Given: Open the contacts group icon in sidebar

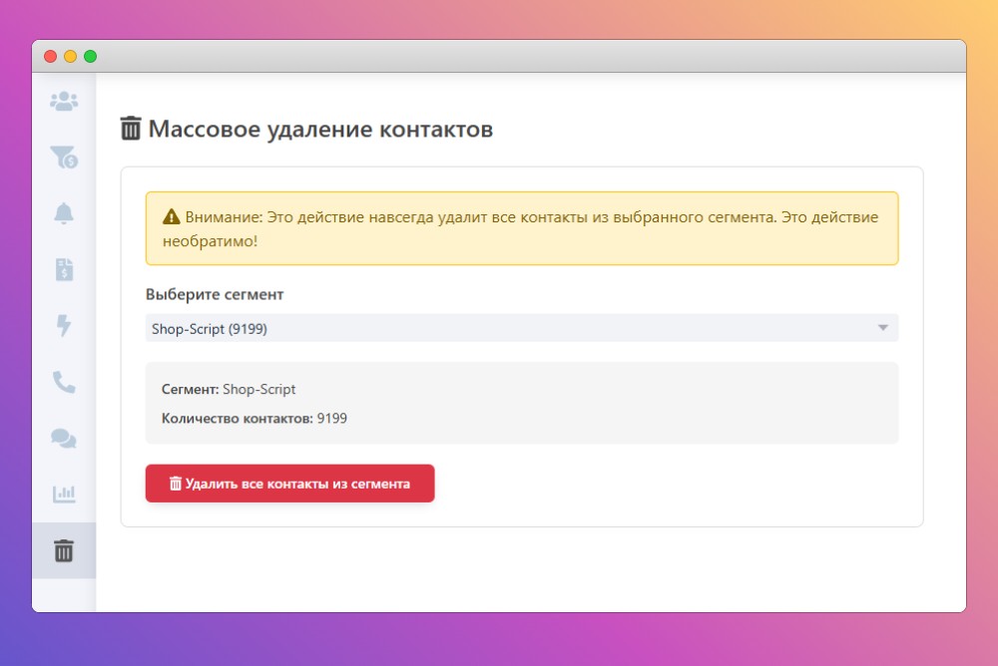Looking at the screenshot, I should tap(64, 101).
